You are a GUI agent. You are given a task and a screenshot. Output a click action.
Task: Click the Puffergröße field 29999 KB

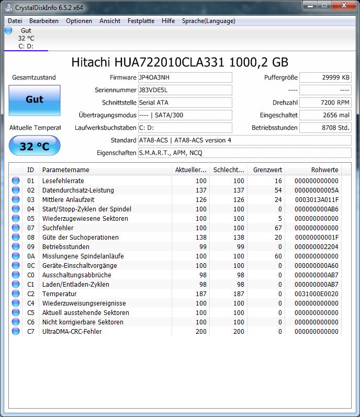(x=325, y=77)
